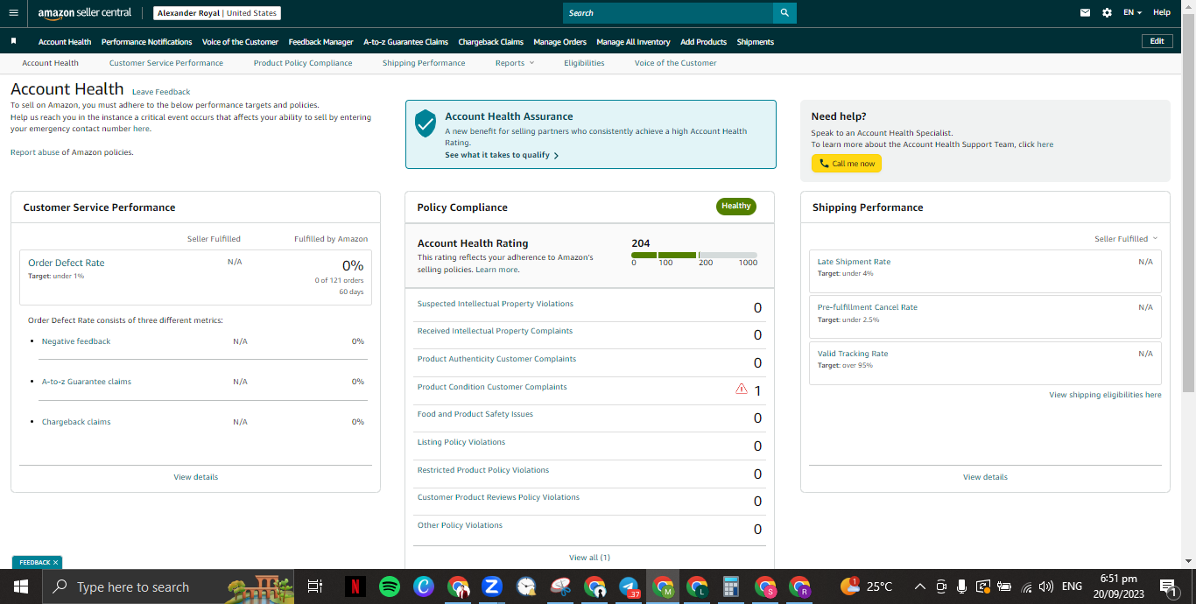Open the Snipping Tool in taskbar
1196x604 pixels.
[x=560, y=586]
